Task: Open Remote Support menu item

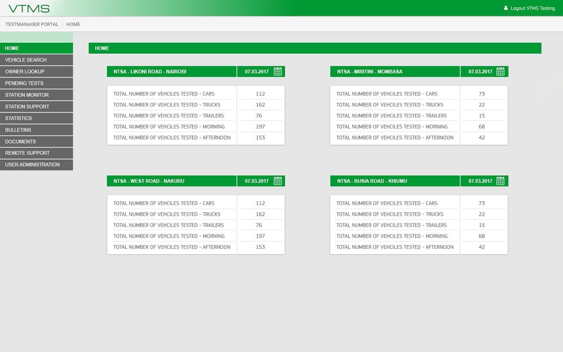Action: pos(37,153)
